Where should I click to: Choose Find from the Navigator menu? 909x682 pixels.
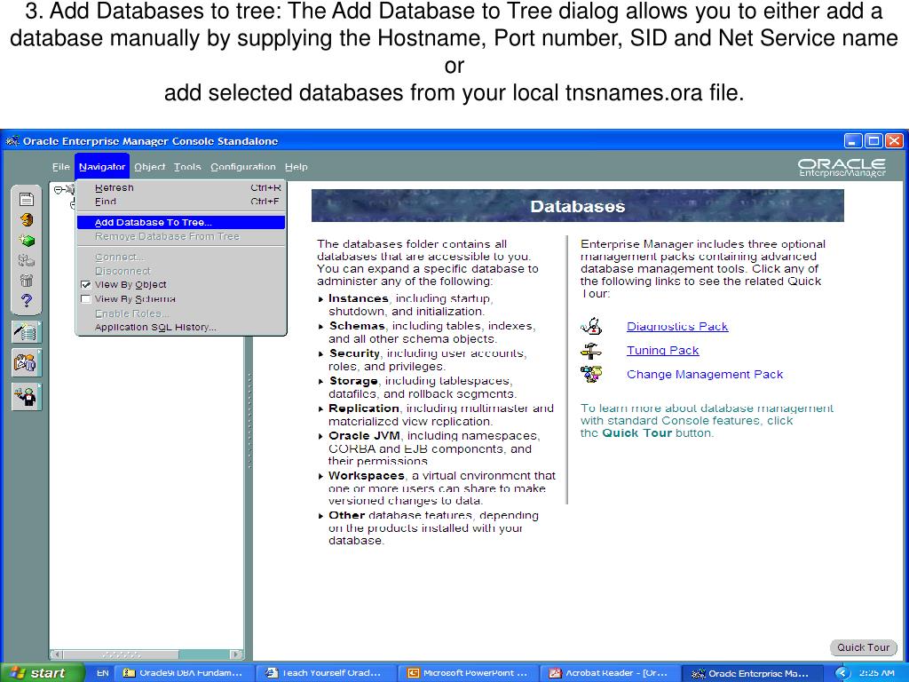[x=181, y=202]
